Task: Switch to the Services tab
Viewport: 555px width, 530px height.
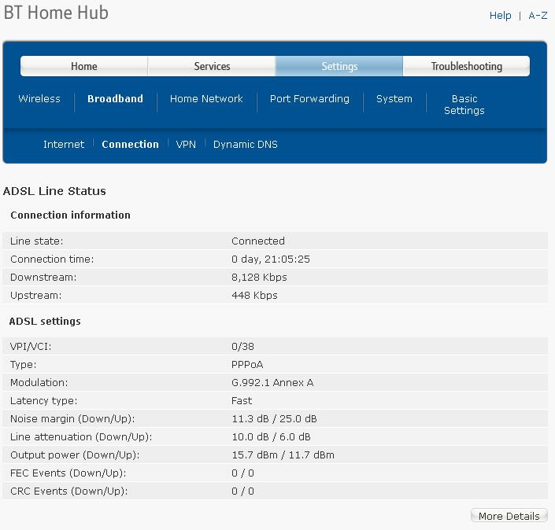Action: point(212,66)
